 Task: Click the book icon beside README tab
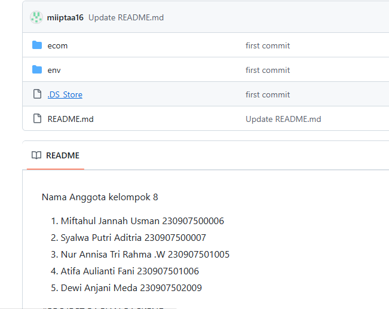pos(36,155)
